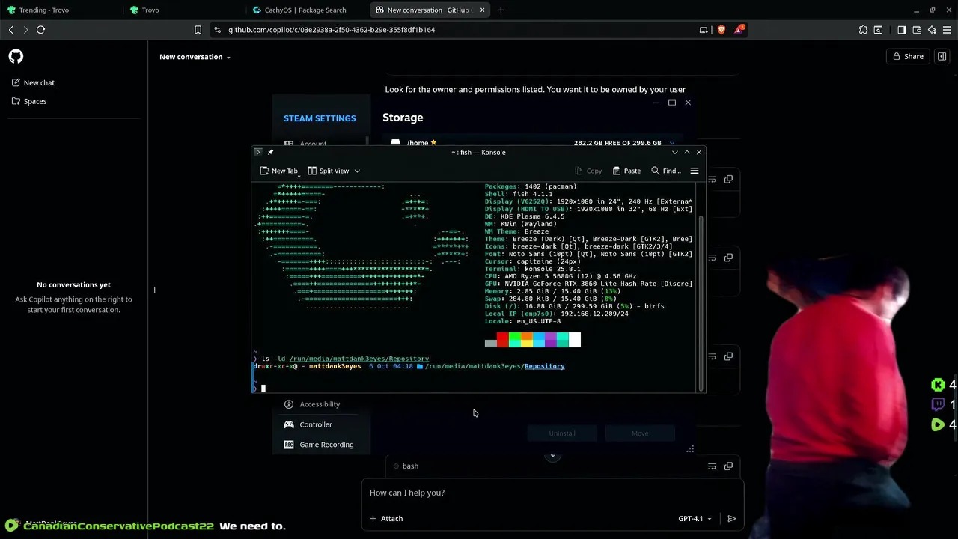Click the white color block in terminal output
Viewport: 958px width, 539px height.
(x=574, y=341)
